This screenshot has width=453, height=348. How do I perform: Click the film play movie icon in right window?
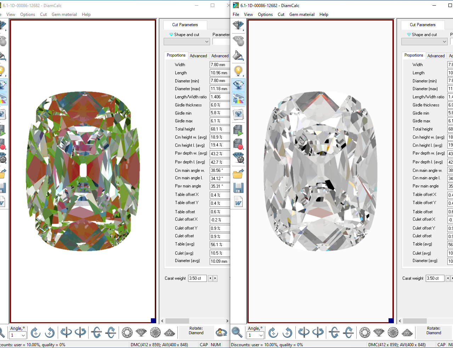tap(238, 130)
